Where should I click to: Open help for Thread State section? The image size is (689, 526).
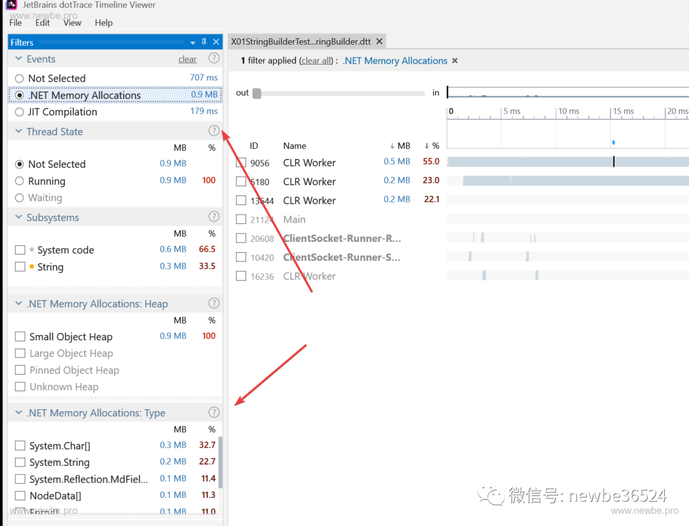(214, 131)
